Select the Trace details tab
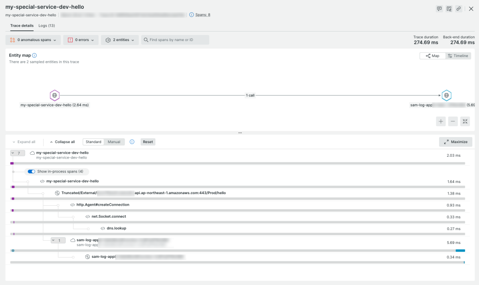The width and height of the screenshot is (479, 285). (22, 26)
